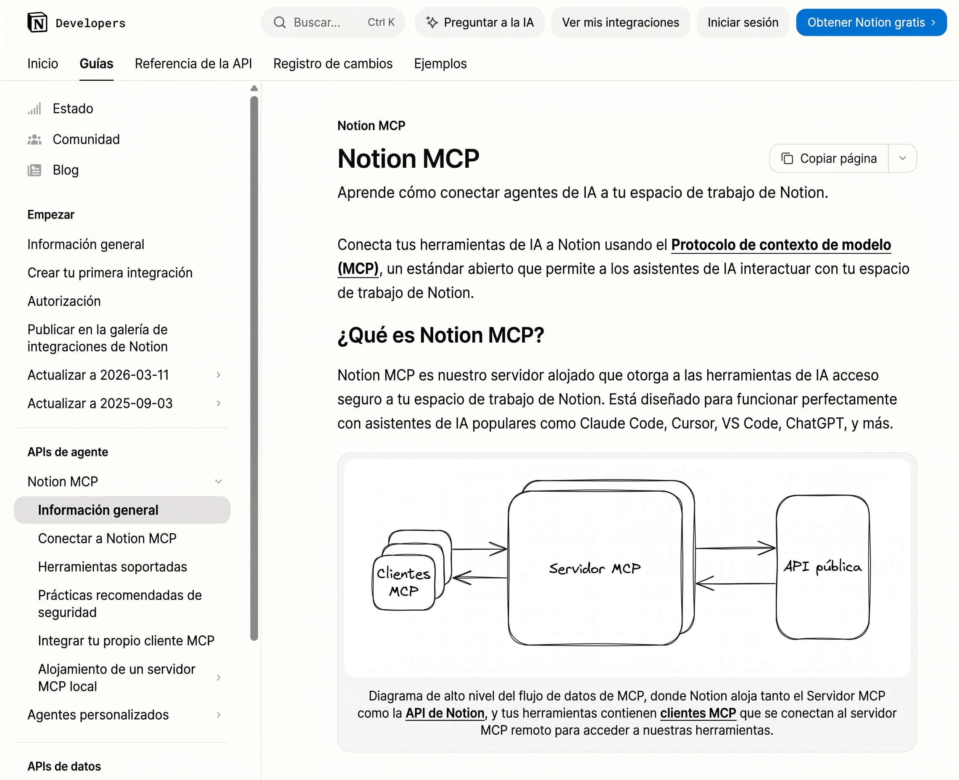Open the clientes MCP link
This screenshot has height=780, width=959.
698,713
